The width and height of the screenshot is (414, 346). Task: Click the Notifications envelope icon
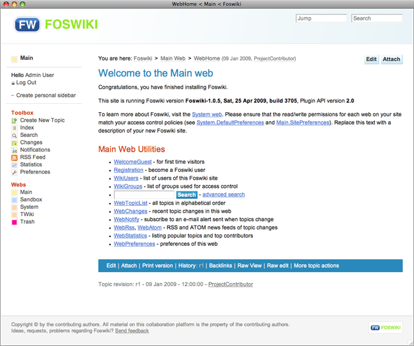[x=14, y=150]
